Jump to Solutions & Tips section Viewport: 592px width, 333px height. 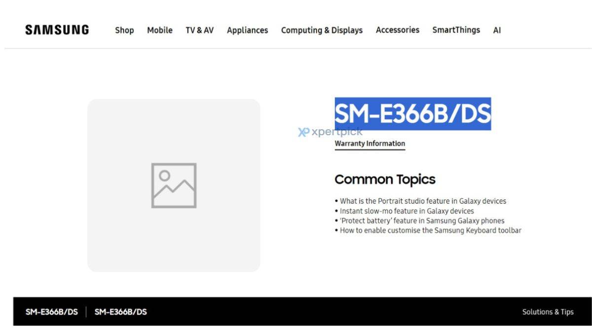[548, 312]
